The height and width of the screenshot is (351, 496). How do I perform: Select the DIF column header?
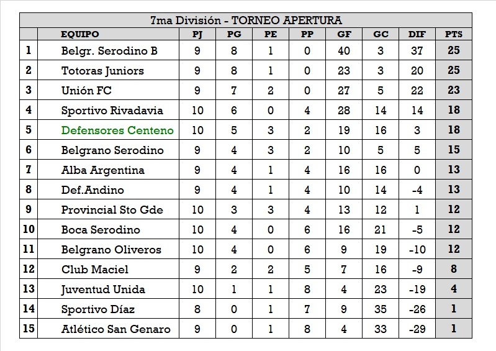tap(417, 35)
